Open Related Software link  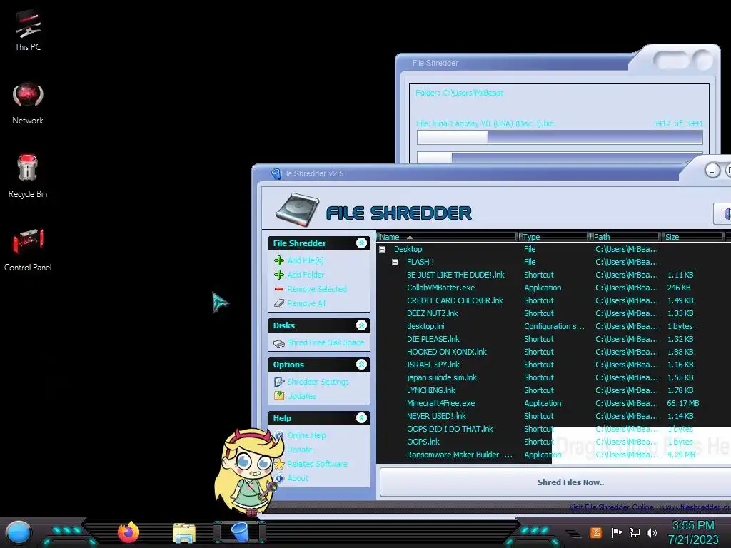317,464
